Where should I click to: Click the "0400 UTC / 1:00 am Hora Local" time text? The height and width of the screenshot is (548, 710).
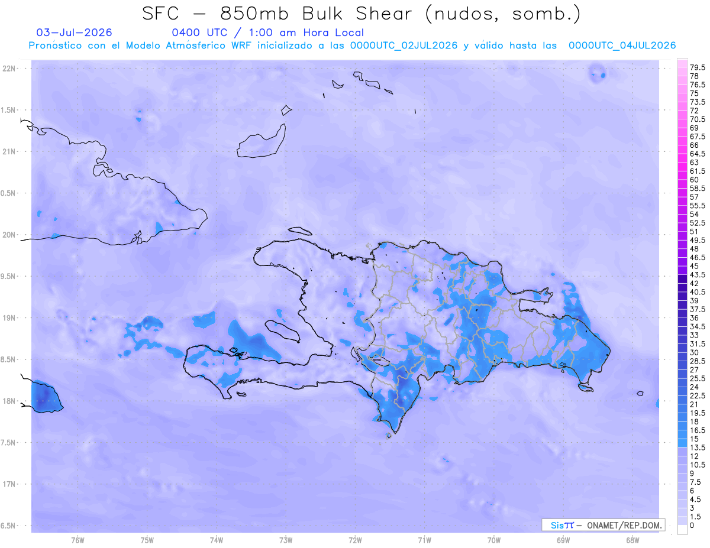267,33
